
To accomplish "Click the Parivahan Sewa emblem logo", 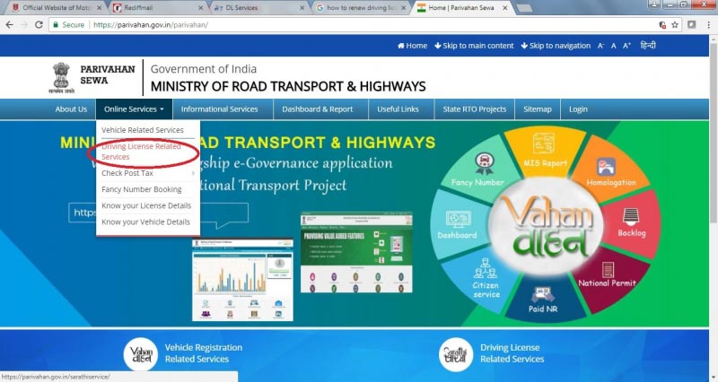I will pos(61,78).
